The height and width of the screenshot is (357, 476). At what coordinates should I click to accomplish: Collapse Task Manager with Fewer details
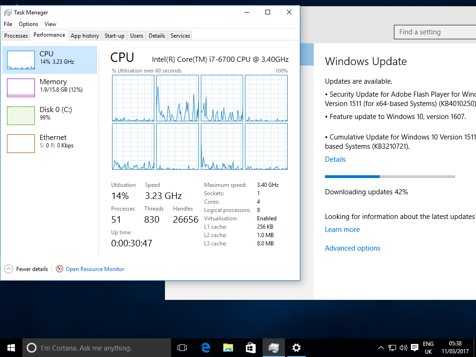[x=26, y=269]
